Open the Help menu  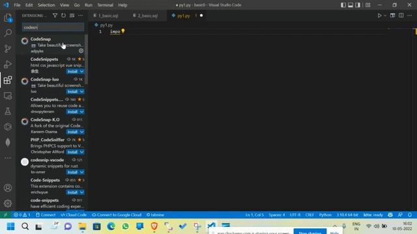point(122,5)
